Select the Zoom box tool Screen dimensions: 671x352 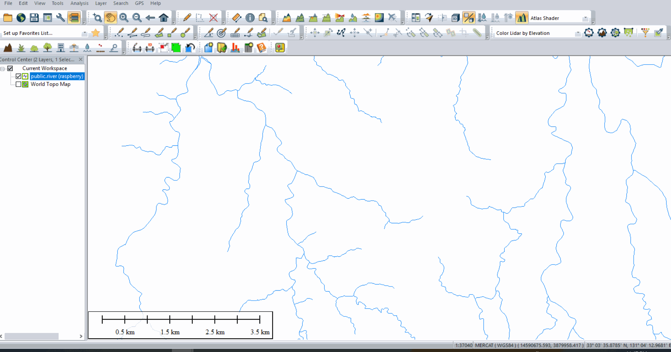point(97,18)
